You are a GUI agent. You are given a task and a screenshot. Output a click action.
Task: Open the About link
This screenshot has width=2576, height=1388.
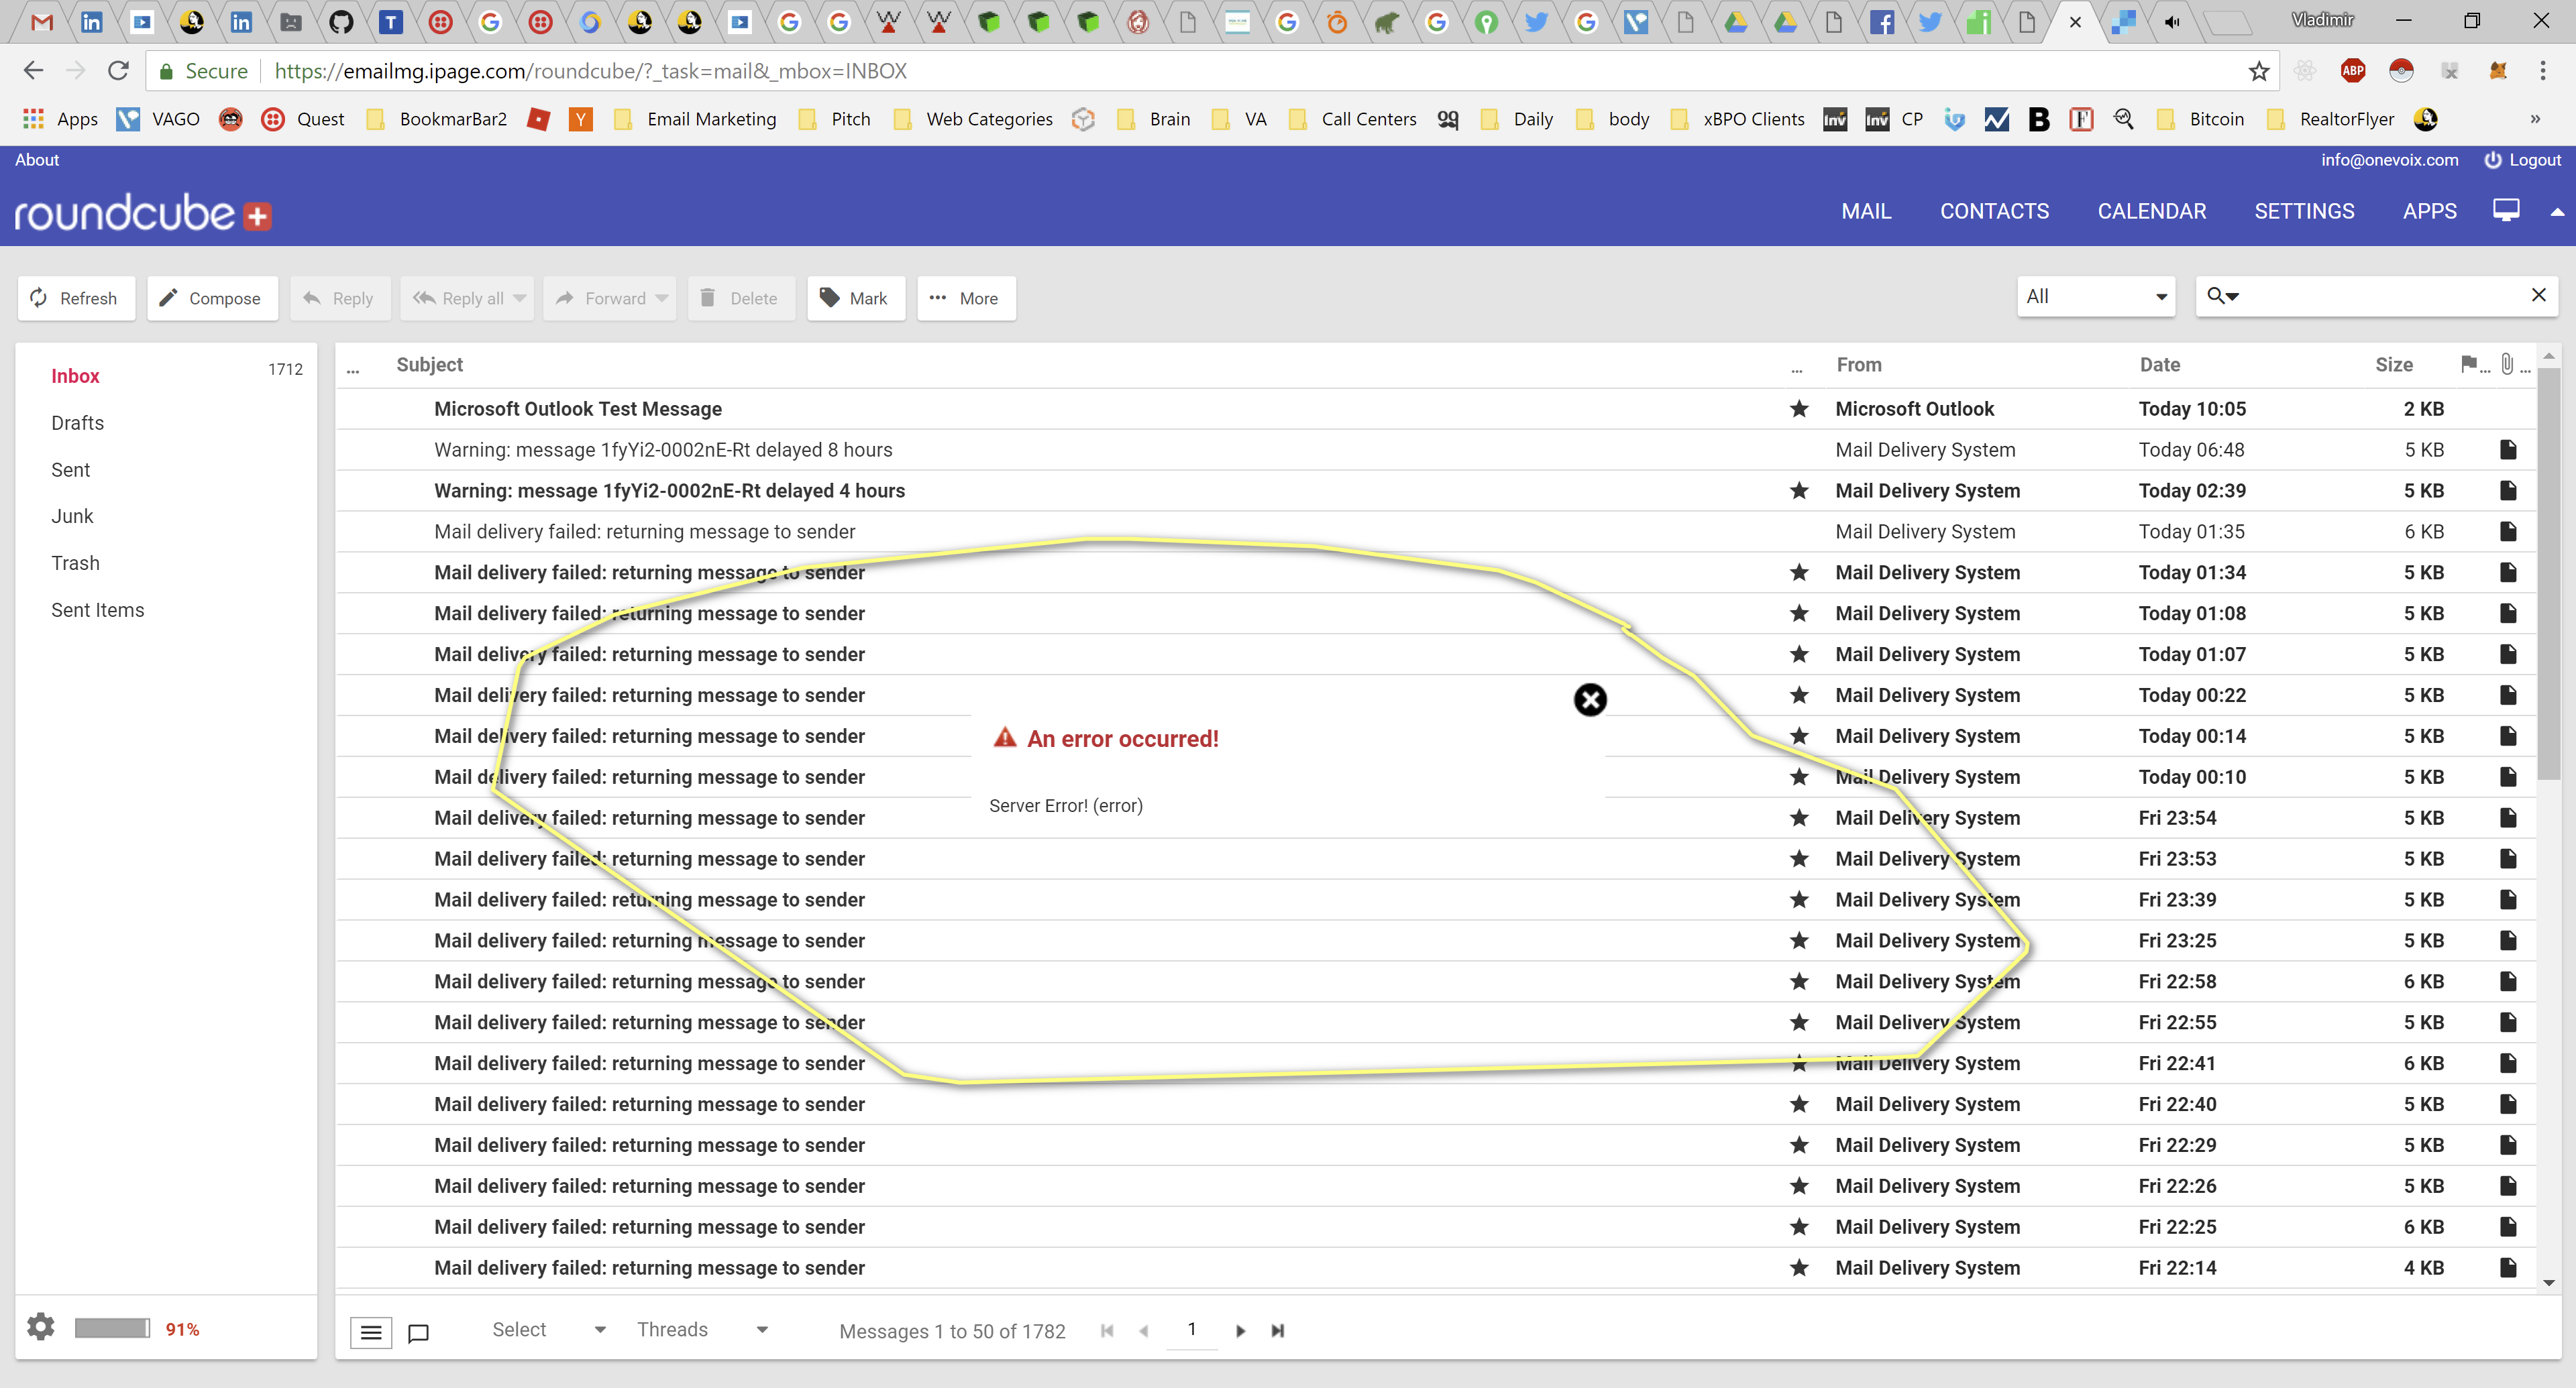tap(37, 160)
